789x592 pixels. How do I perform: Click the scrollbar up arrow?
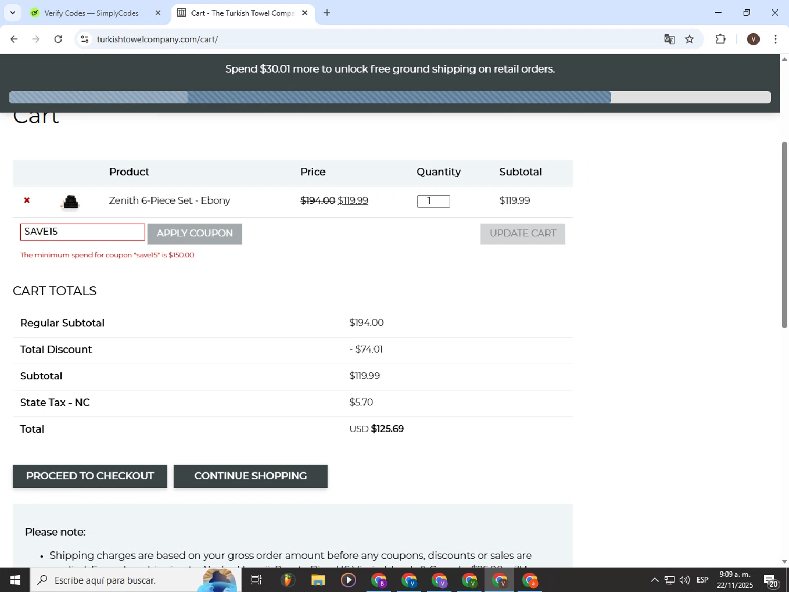[784, 59]
